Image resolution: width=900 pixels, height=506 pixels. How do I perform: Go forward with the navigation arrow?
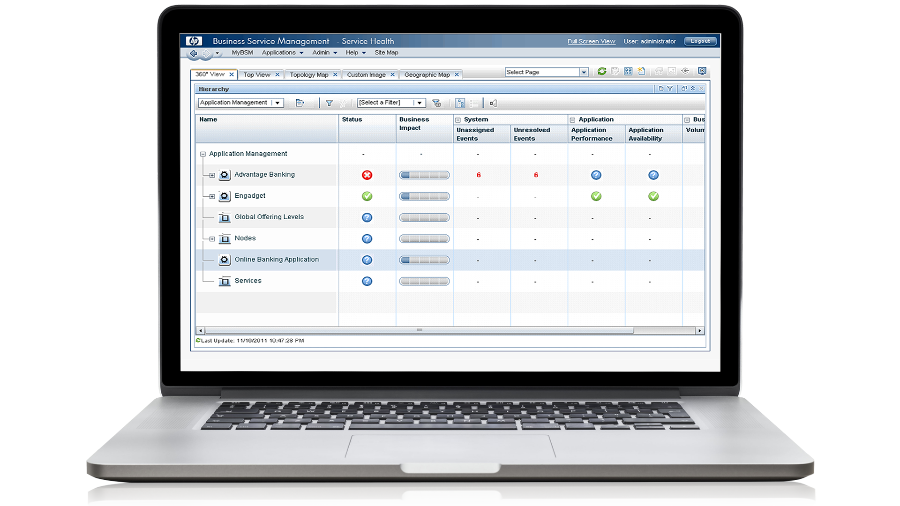[x=206, y=53]
